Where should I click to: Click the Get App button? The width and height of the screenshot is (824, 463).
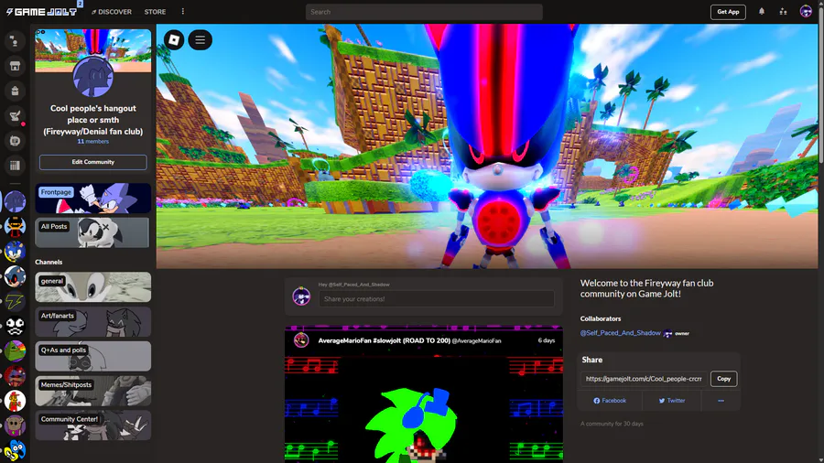point(728,12)
